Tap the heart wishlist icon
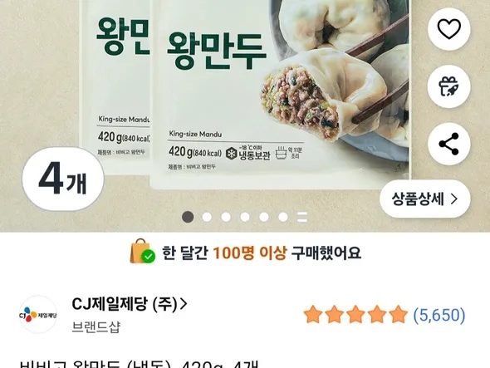 point(448,29)
